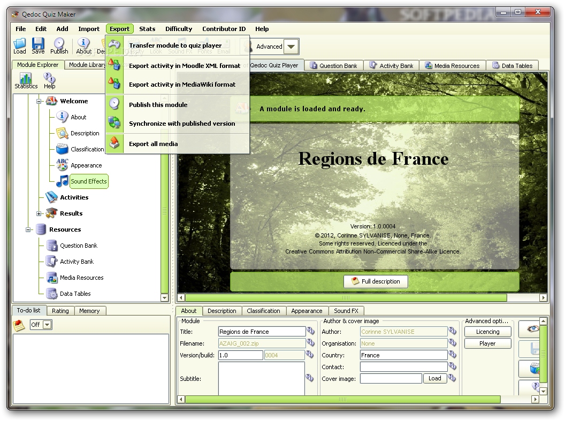Click the Version number 1.0 field

pos(240,355)
